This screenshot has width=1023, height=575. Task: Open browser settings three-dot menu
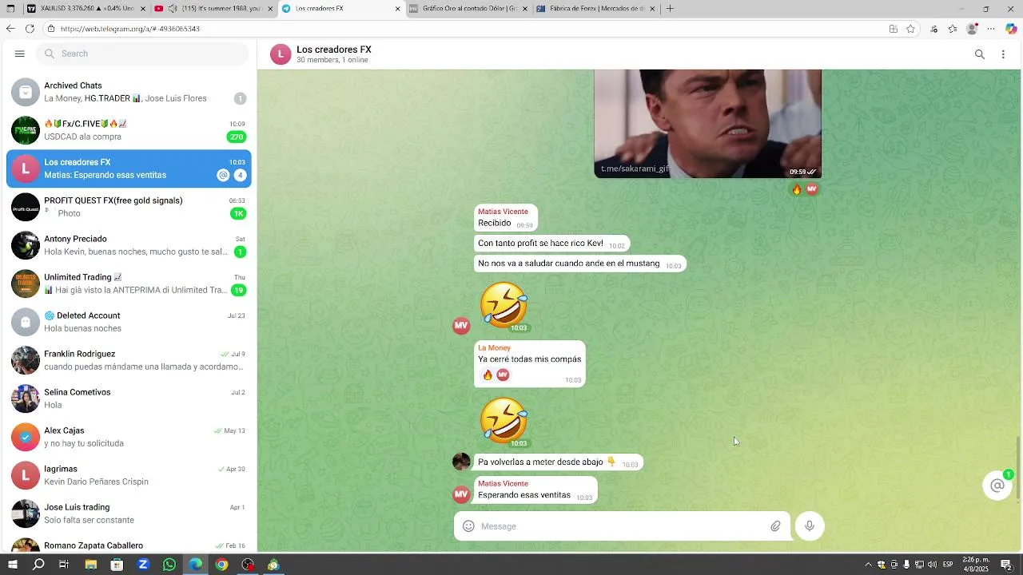991,29
